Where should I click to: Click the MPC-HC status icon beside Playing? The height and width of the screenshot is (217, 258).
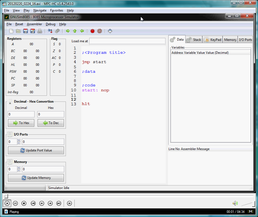tap(6, 212)
